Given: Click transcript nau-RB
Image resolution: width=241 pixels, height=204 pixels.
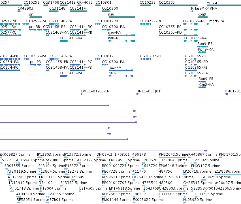Looking at the screenshot, I should point(121,41).
